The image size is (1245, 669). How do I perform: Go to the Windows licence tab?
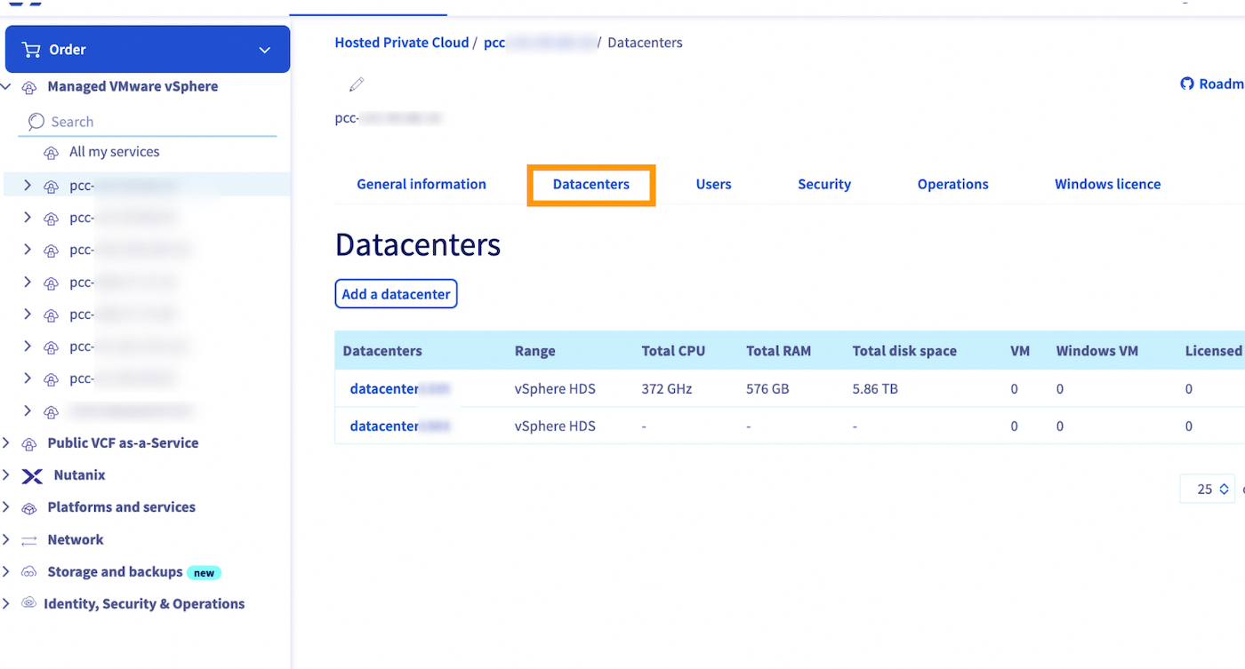[1107, 184]
